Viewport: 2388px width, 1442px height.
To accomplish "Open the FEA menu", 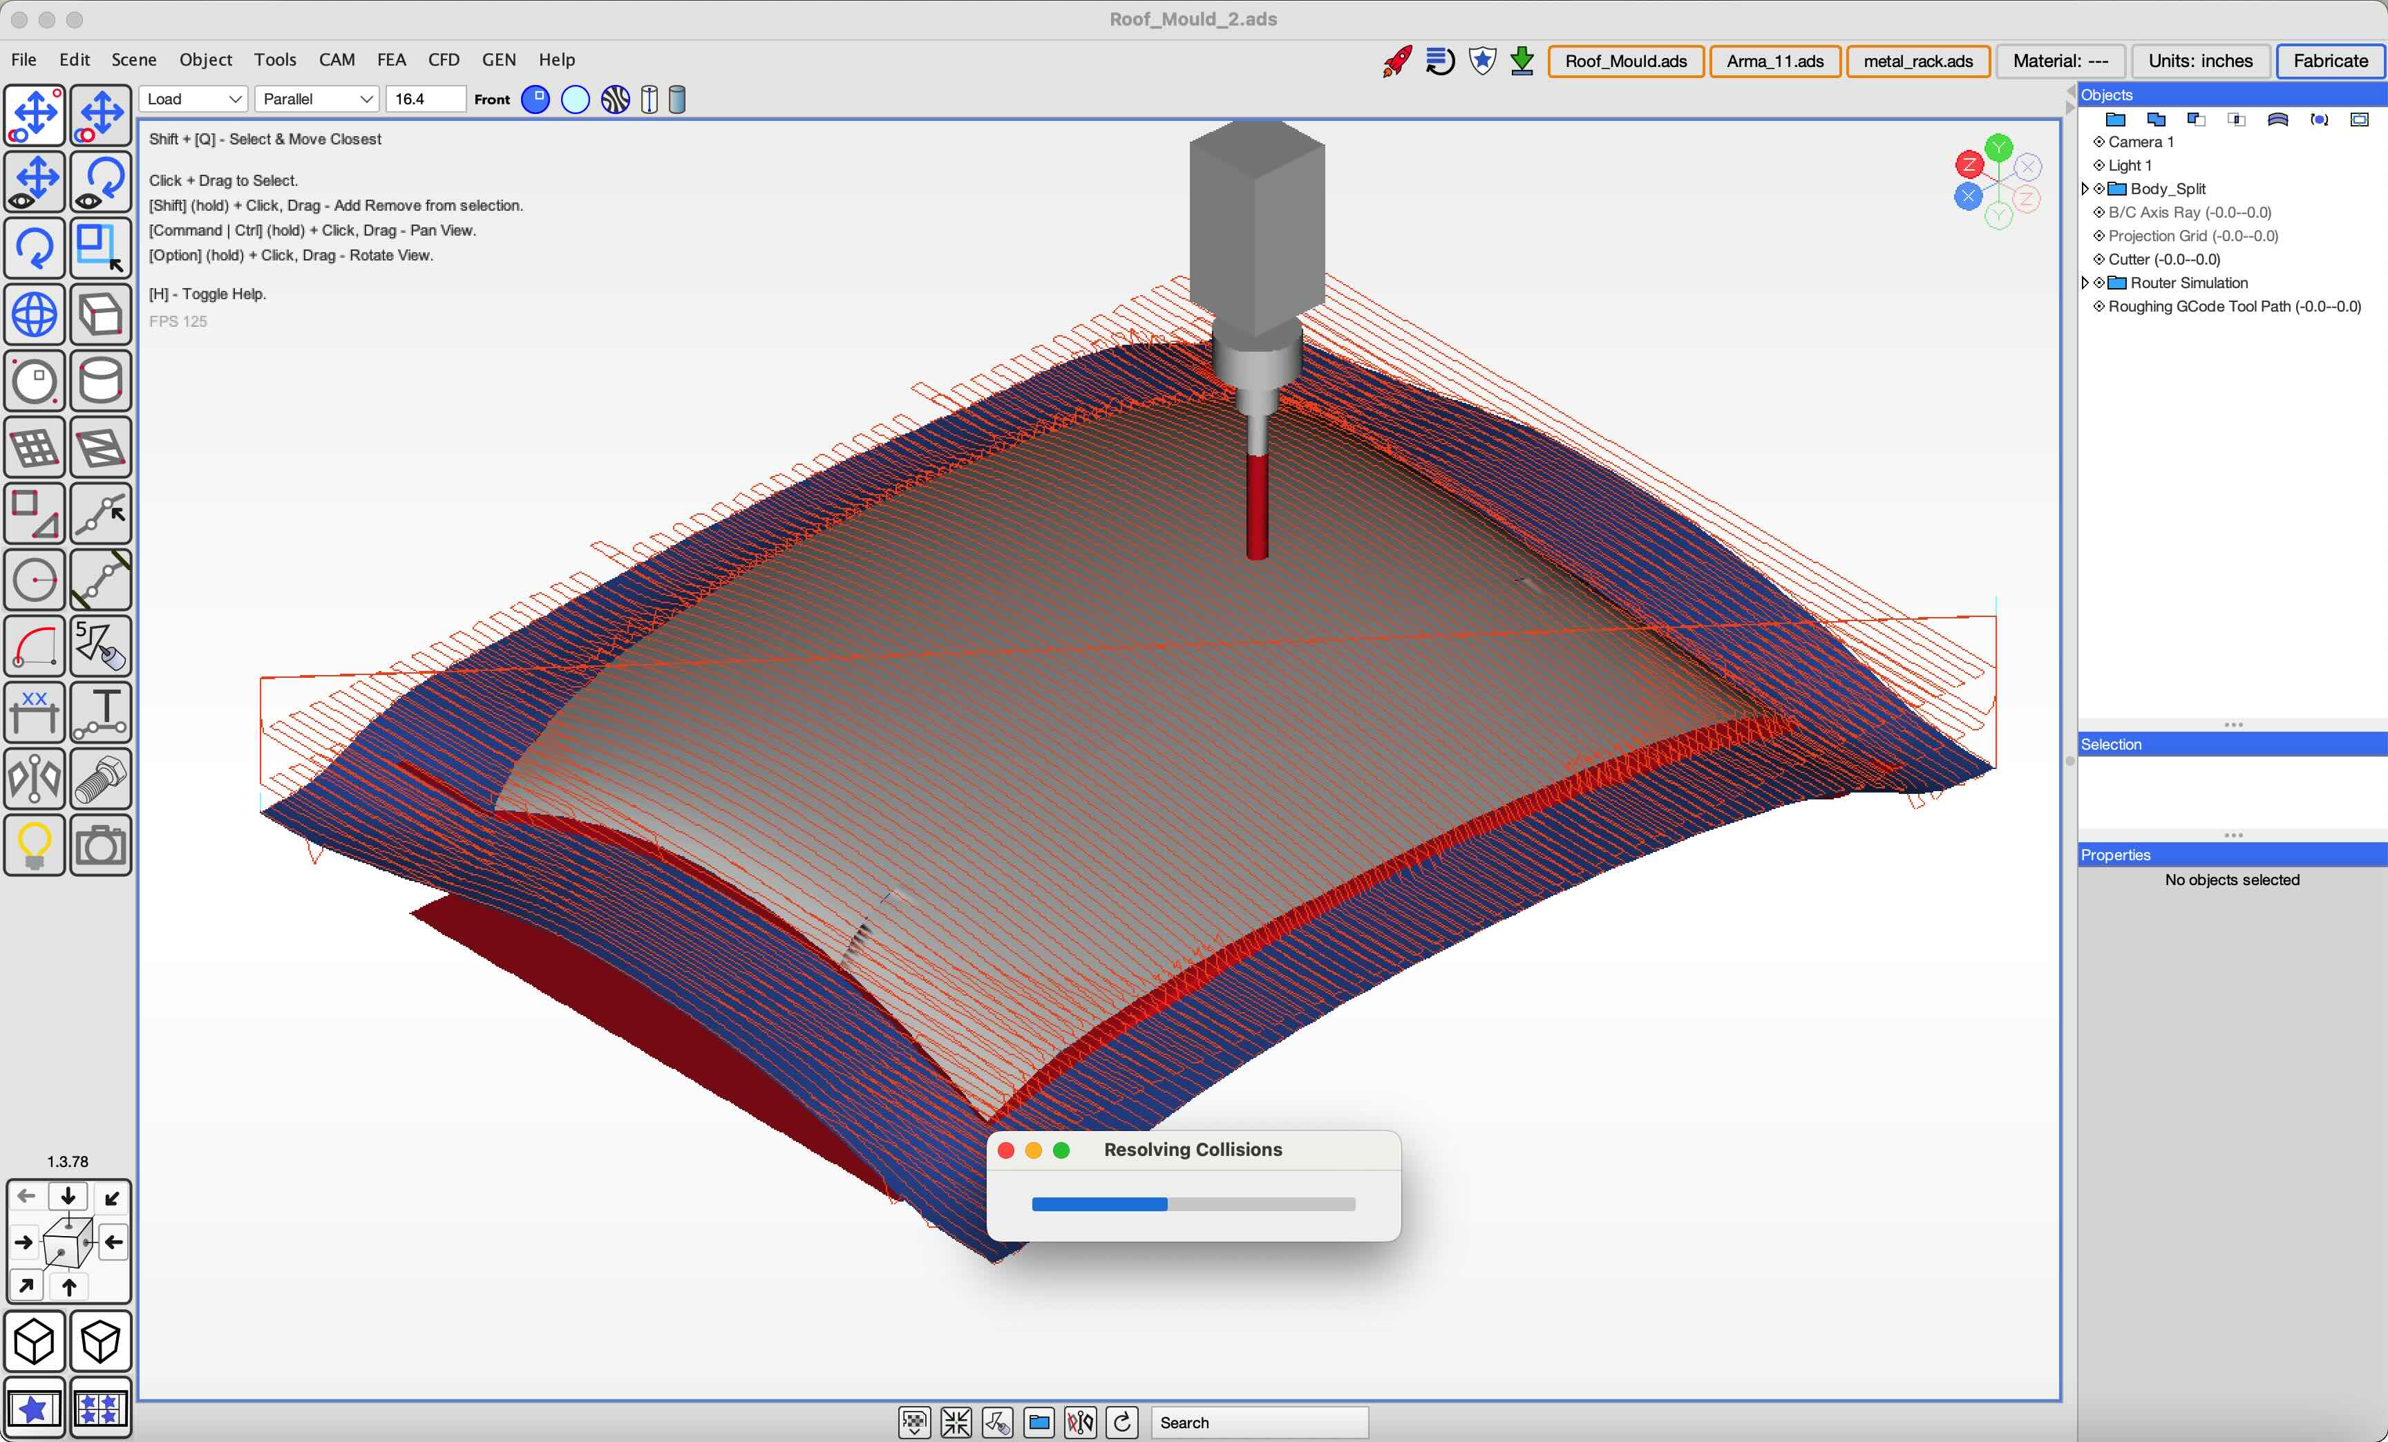I will [x=390, y=60].
